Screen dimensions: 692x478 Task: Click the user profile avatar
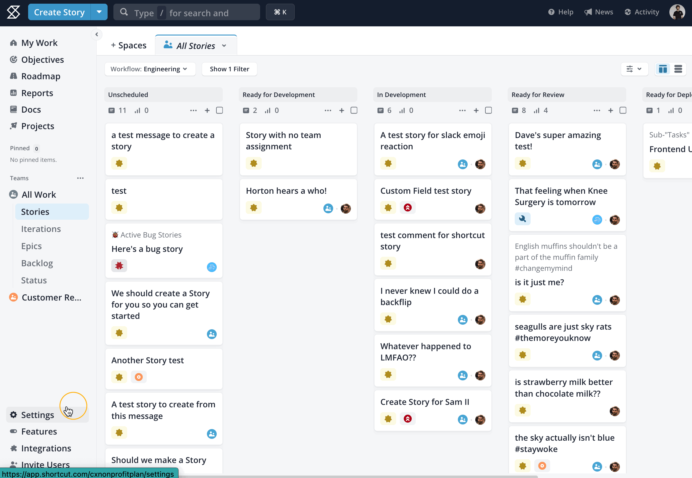pyautogui.click(x=677, y=12)
